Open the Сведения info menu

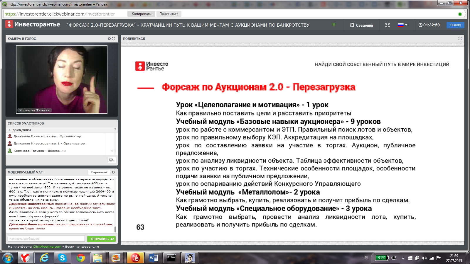pyautogui.click(x=361, y=25)
